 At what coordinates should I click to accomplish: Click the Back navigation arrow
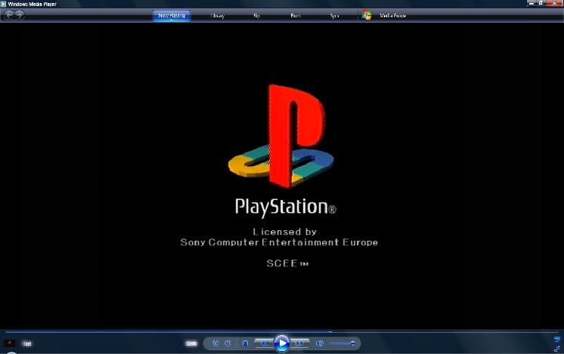click(x=8, y=15)
